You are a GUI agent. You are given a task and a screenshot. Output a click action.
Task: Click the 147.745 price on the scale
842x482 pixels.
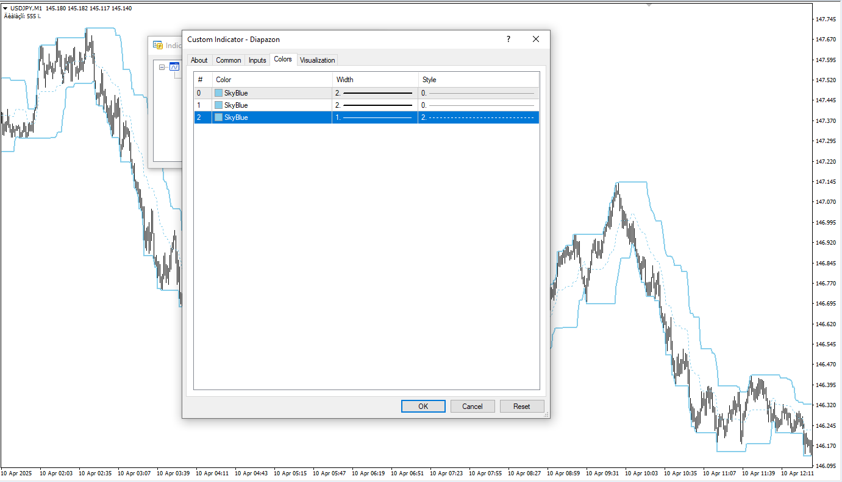point(826,19)
